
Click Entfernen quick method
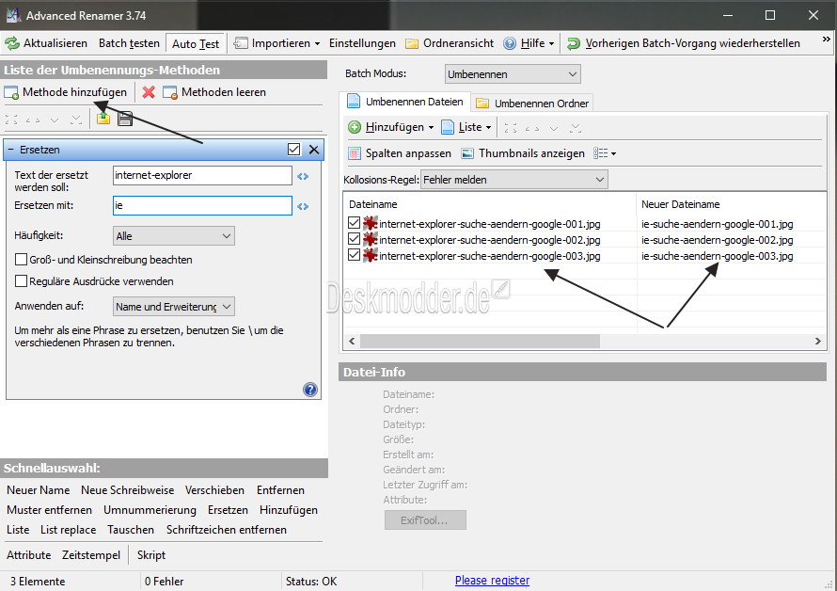(280, 490)
